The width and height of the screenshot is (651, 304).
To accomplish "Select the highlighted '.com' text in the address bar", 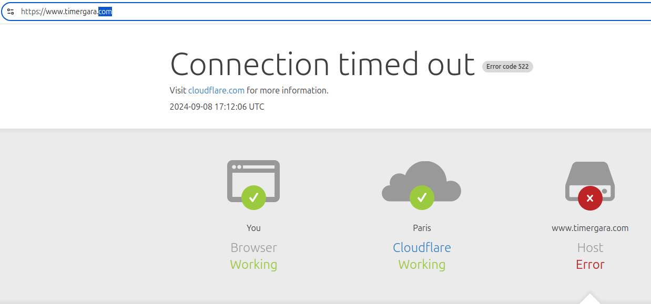I will [x=104, y=11].
